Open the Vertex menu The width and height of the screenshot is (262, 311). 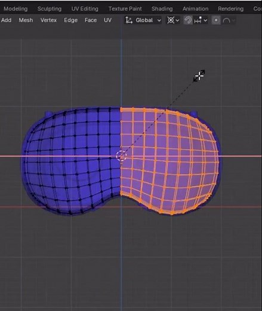click(x=48, y=20)
